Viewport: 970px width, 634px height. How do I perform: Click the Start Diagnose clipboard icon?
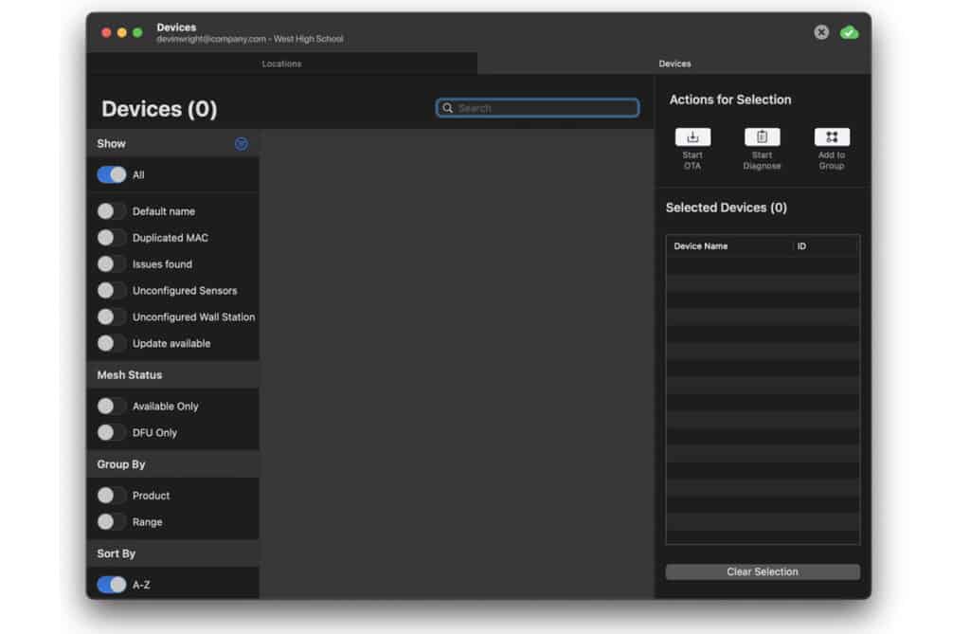[x=762, y=137]
